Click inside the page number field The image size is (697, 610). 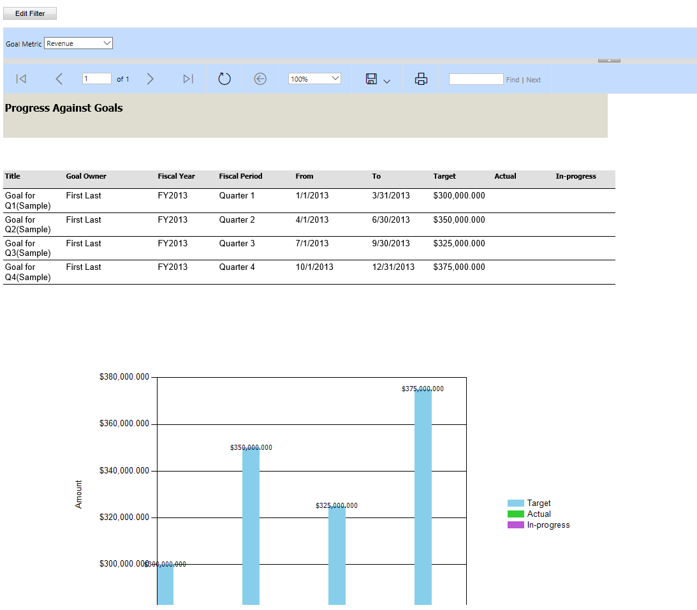96,78
